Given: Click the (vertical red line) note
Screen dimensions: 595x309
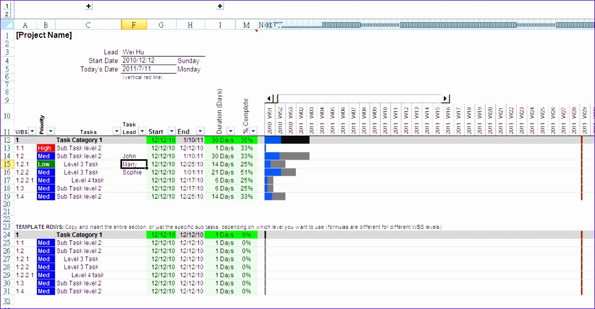Looking at the screenshot, I should pyautogui.click(x=142, y=77).
